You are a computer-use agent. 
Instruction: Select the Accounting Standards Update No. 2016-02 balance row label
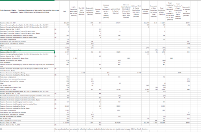(24, 54)
